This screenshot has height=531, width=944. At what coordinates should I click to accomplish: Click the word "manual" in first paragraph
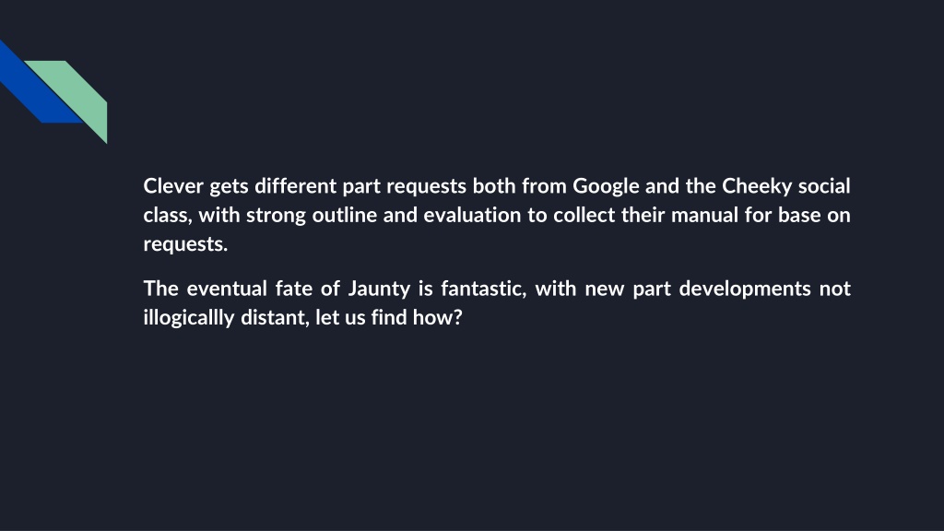pyautogui.click(x=704, y=215)
